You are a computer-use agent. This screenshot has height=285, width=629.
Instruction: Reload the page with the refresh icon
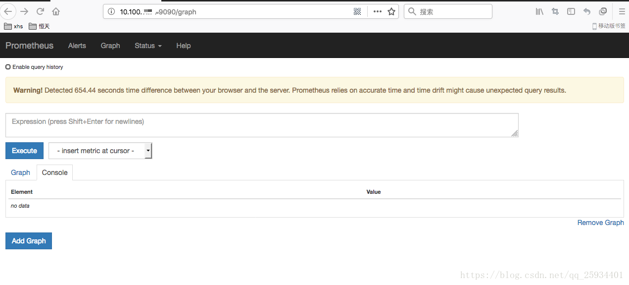coord(40,11)
